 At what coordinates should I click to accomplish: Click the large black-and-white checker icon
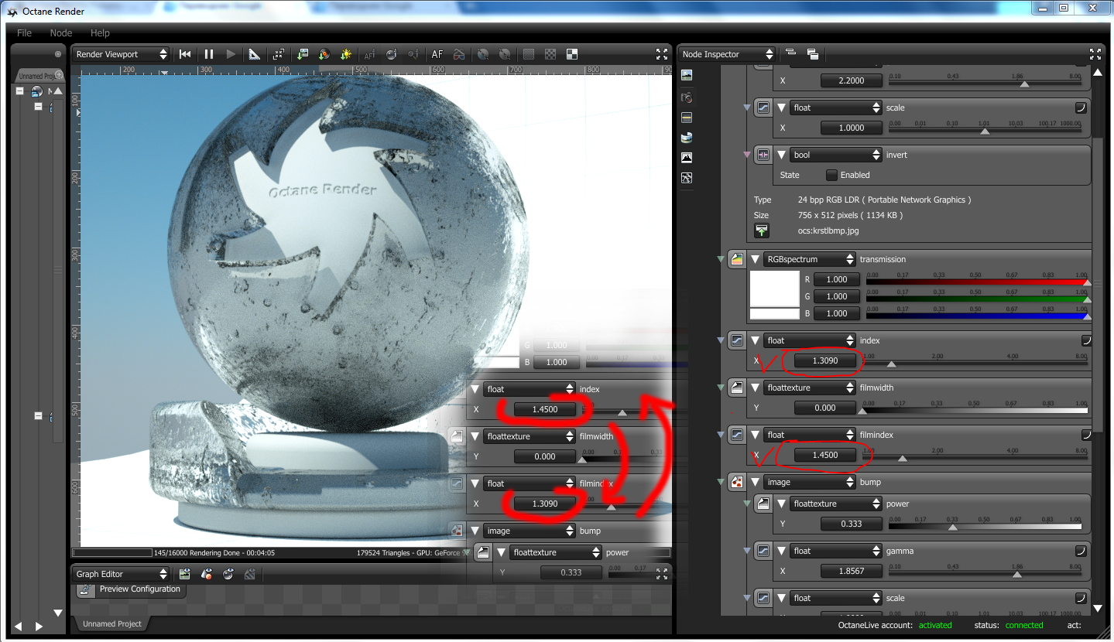click(x=572, y=54)
